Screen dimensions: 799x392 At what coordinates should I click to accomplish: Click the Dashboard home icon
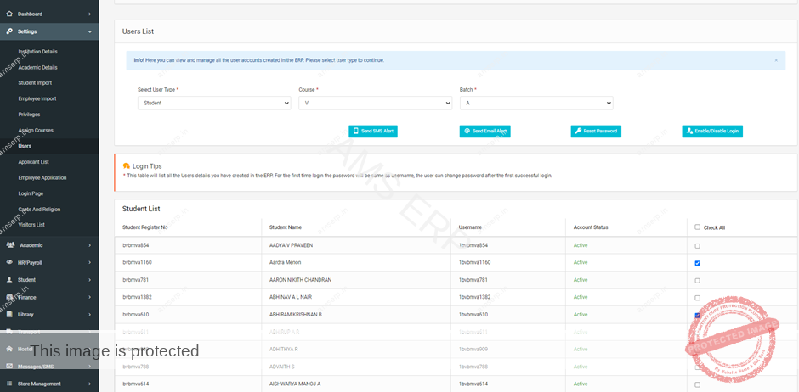pyautogui.click(x=9, y=14)
